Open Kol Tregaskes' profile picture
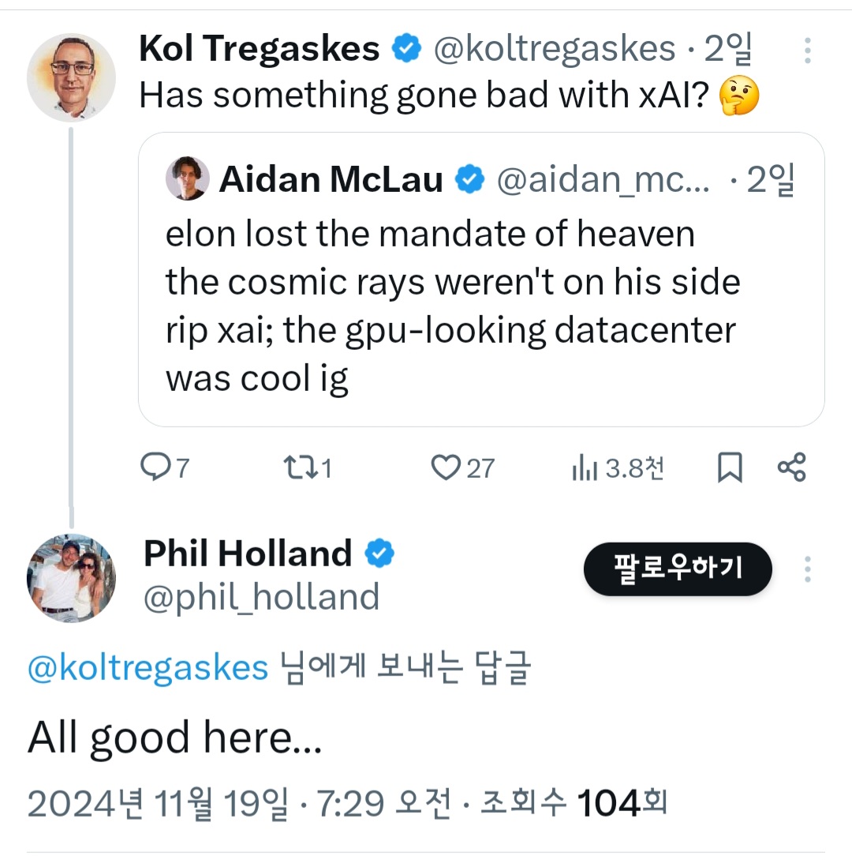The image size is (852, 860). (x=71, y=77)
